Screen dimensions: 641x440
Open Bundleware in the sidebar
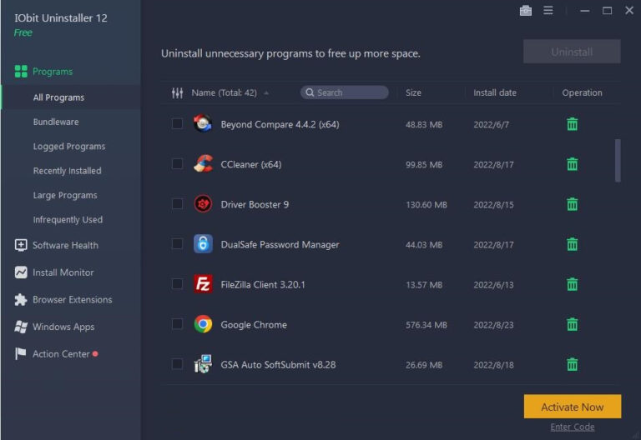(x=56, y=122)
